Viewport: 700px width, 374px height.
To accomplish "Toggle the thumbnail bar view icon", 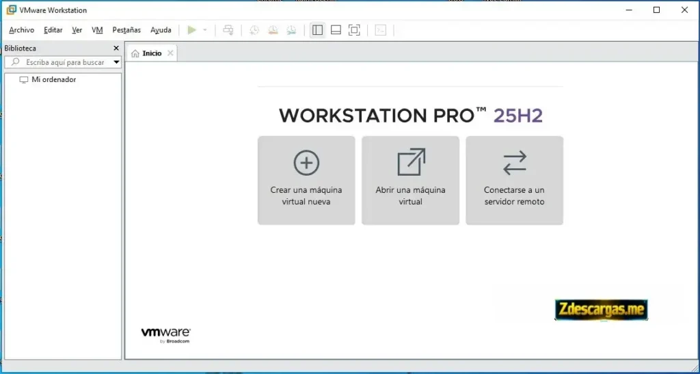I will click(336, 30).
